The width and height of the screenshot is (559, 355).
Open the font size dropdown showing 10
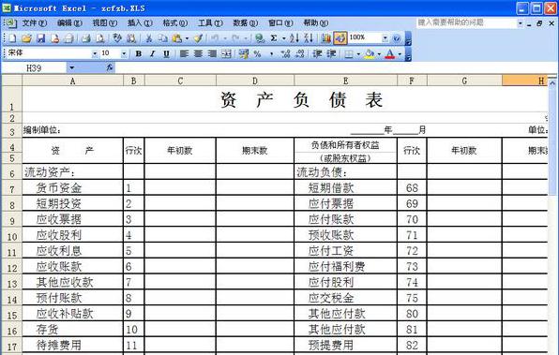coord(124,53)
